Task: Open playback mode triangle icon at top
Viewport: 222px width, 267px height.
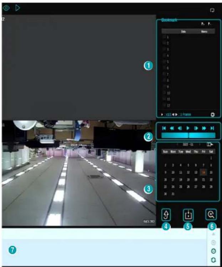Action: point(17,8)
